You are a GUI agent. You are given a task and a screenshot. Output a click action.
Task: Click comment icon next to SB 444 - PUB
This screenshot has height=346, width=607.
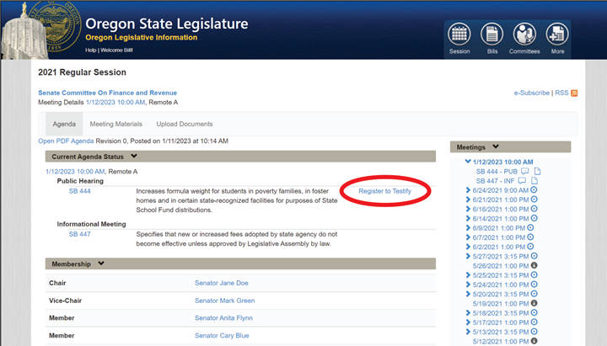pyautogui.click(x=523, y=172)
